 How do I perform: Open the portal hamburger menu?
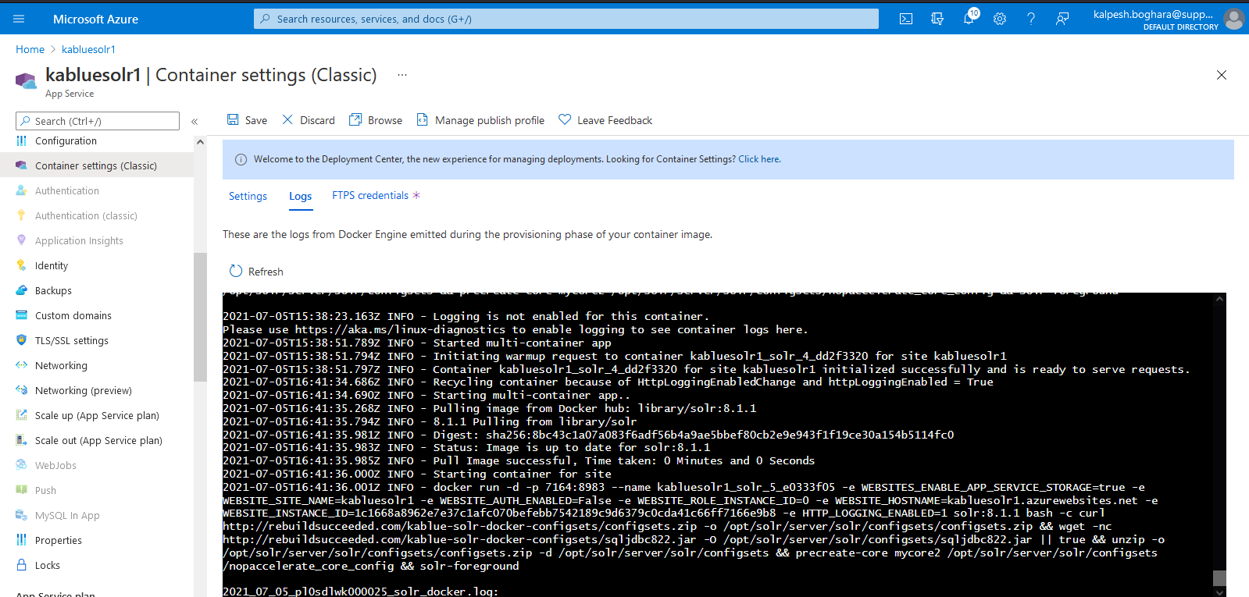[19, 19]
